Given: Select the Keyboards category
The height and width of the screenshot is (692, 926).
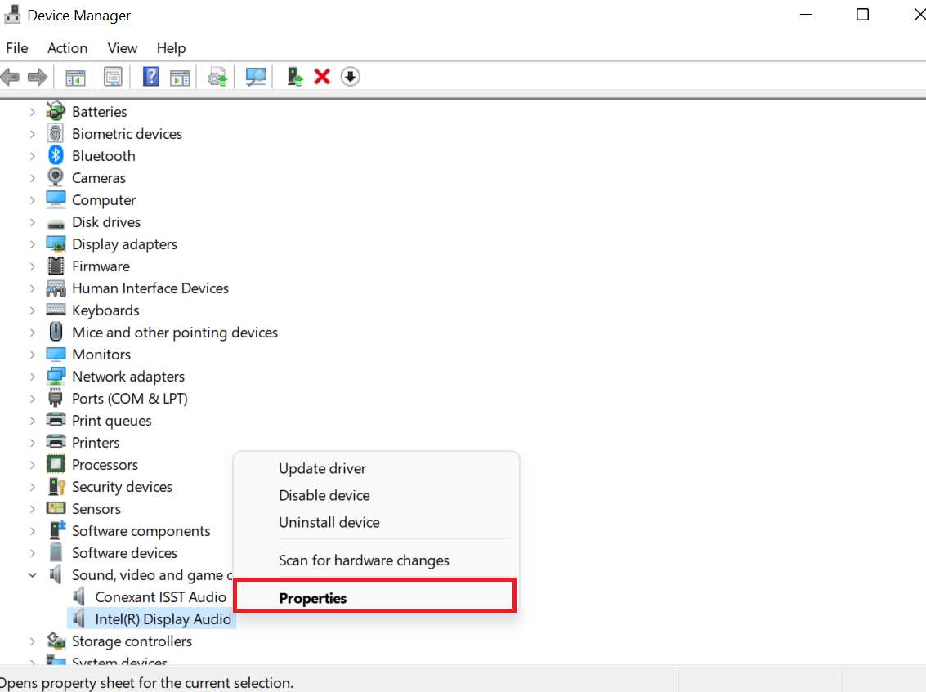Looking at the screenshot, I should [105, 310].
